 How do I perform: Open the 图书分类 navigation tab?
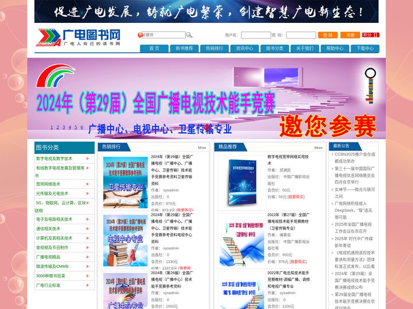[x=275, y=48]
